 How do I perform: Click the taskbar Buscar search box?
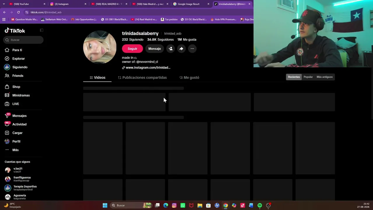[132, 205]
